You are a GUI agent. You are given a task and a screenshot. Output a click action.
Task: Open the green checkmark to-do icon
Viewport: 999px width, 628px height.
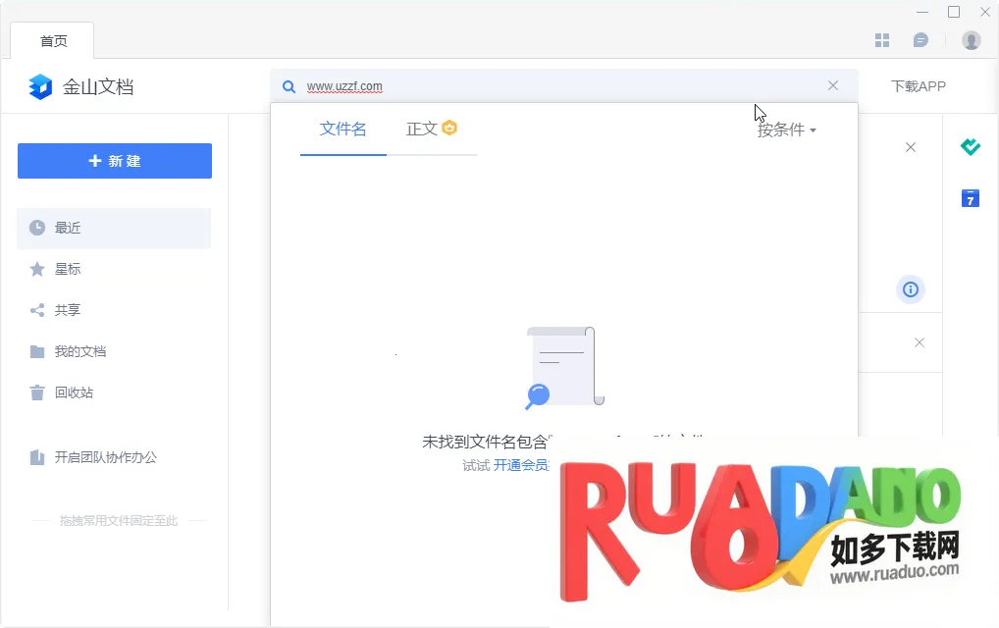[x=971, y=147]
